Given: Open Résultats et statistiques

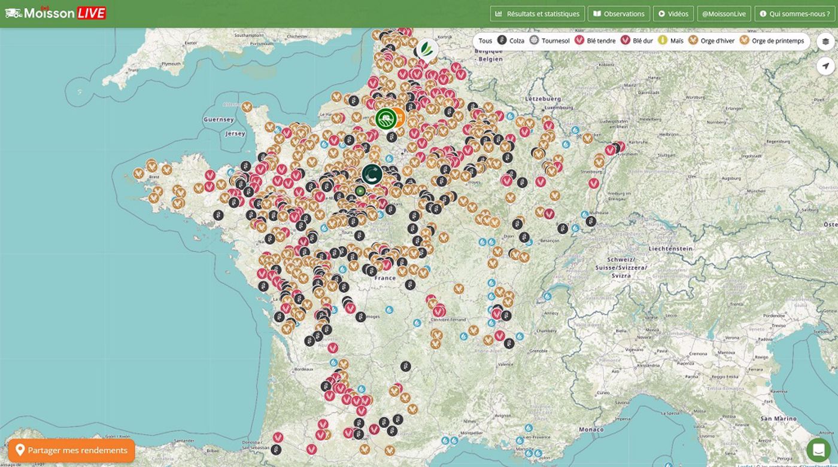Looking at the screenshot, I should 537,13.
